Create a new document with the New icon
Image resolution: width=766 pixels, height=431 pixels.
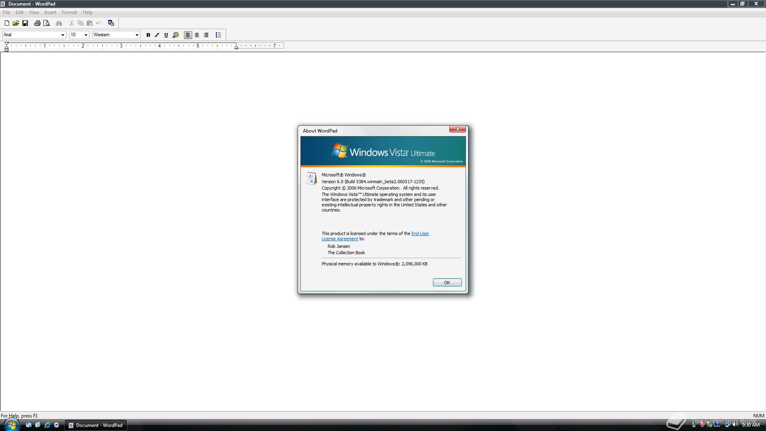pyautogui.click(x=7, y=23)
